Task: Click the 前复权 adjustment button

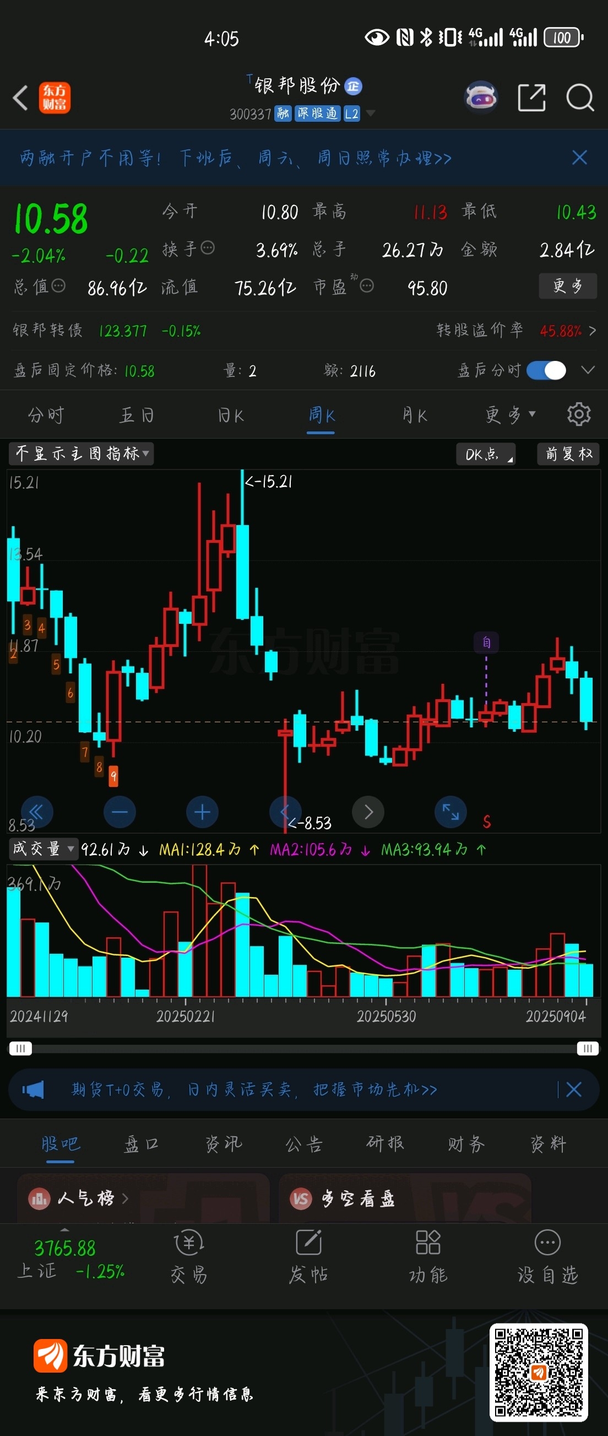Action: click(568, 454)
